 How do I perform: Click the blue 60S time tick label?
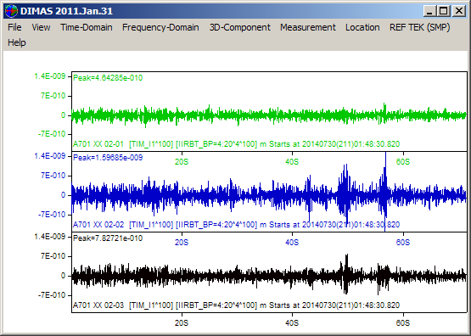point(402,243)
